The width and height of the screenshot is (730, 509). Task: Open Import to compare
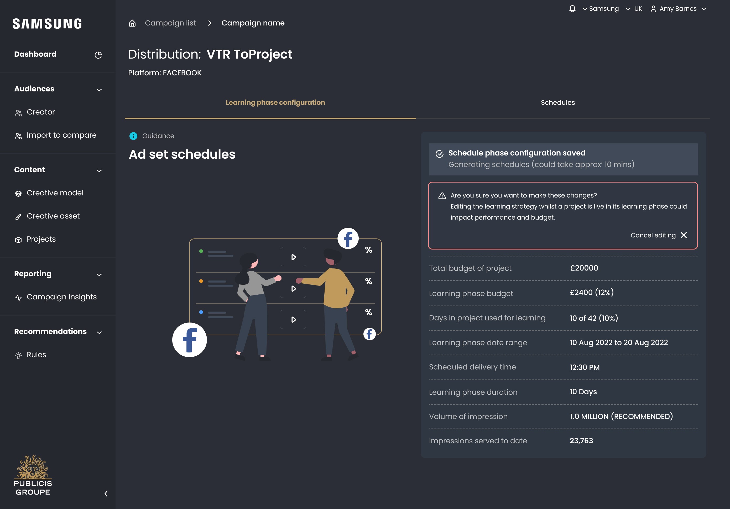point(61,135)
